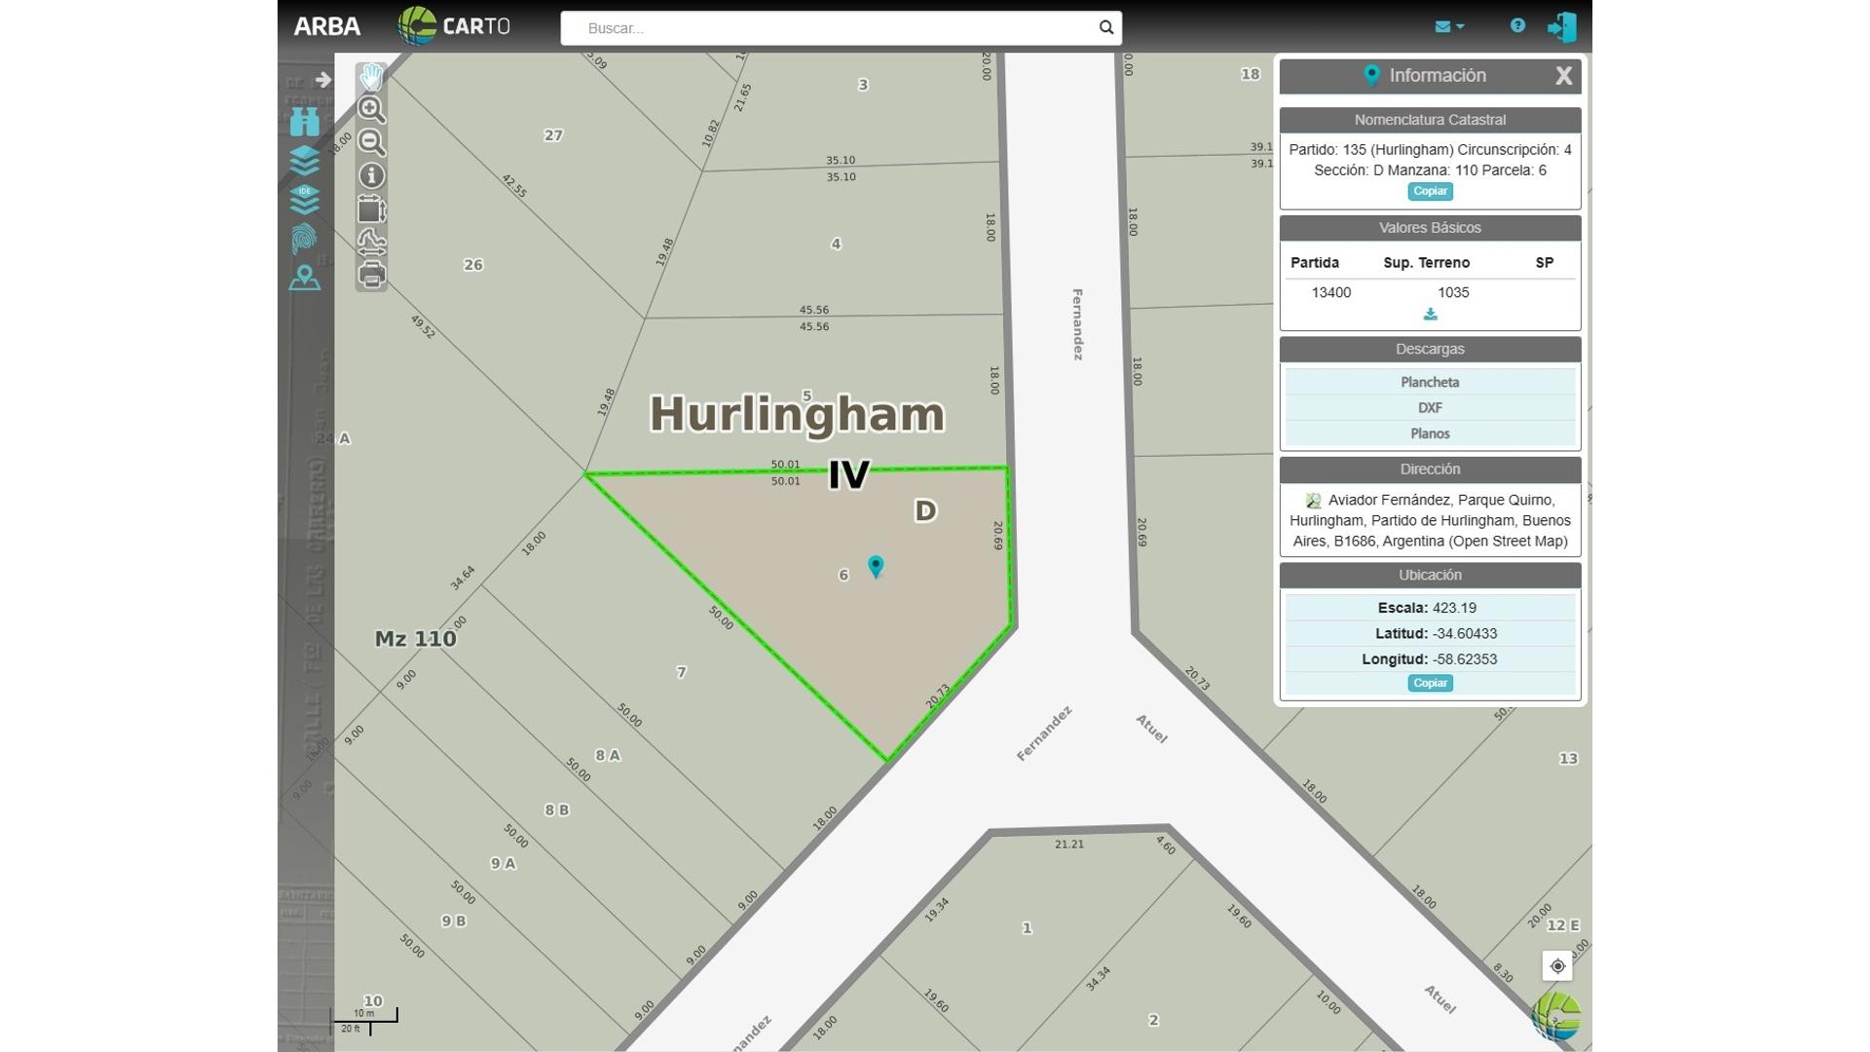
Task: Open the print map tool
Action: [x=371, y=275]
